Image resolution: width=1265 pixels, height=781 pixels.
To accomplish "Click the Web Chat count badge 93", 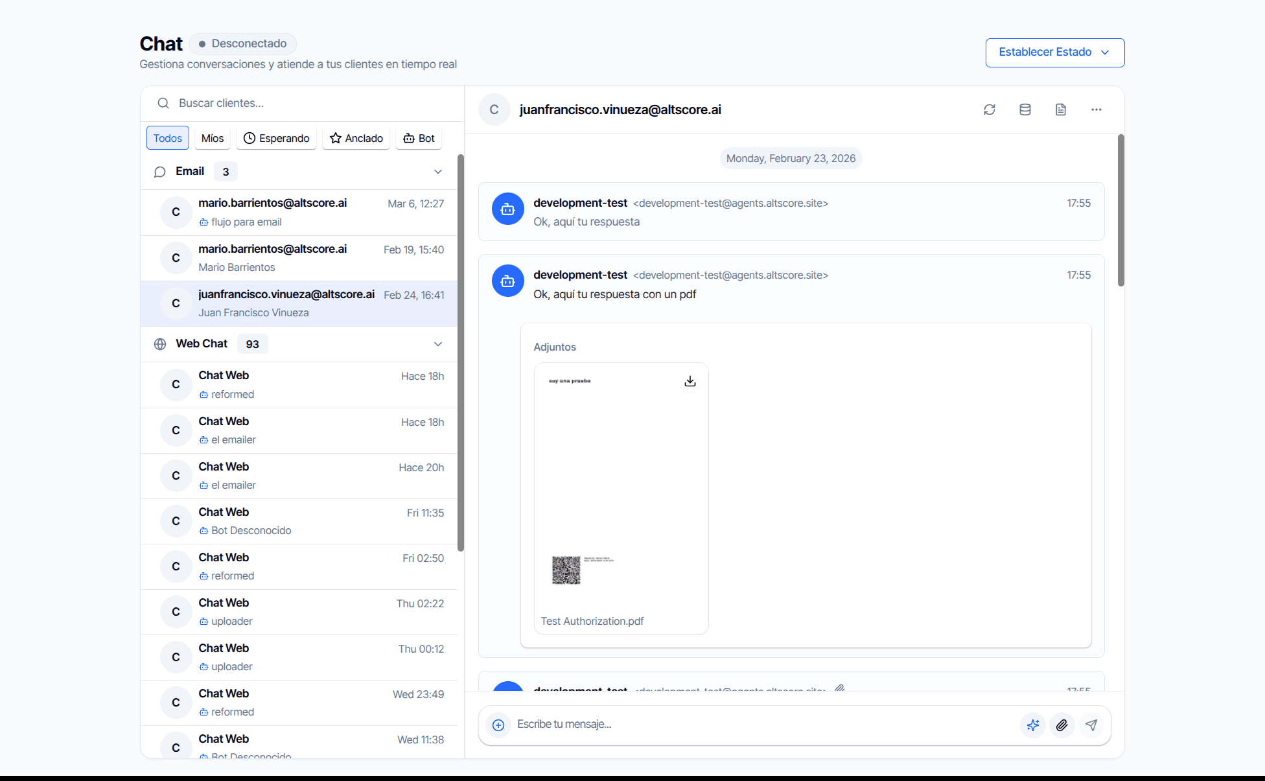I will coord(253,344).
